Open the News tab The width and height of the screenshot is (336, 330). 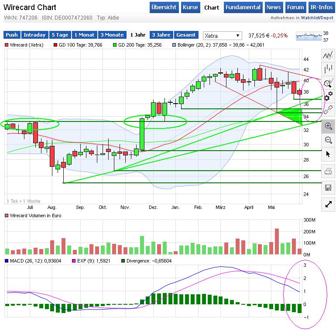pos(274,7)
